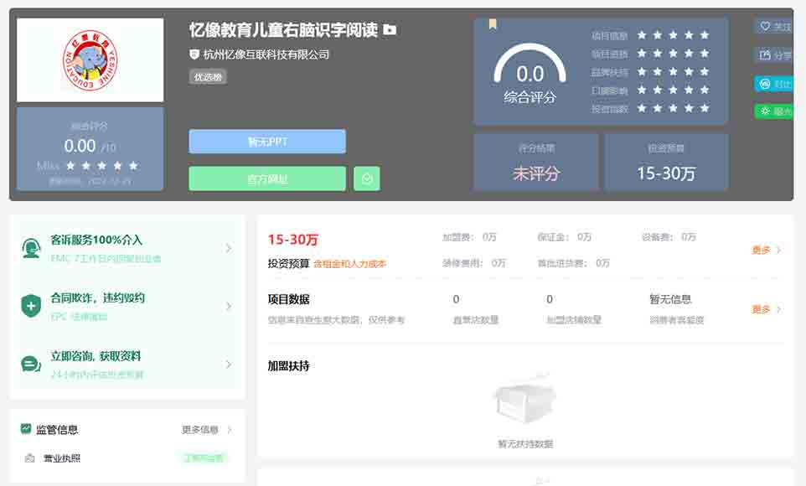Click the 0.0 综合评分 gauge
The height and width of the screenshot is (486, 806).
click(x=530, y=75)
